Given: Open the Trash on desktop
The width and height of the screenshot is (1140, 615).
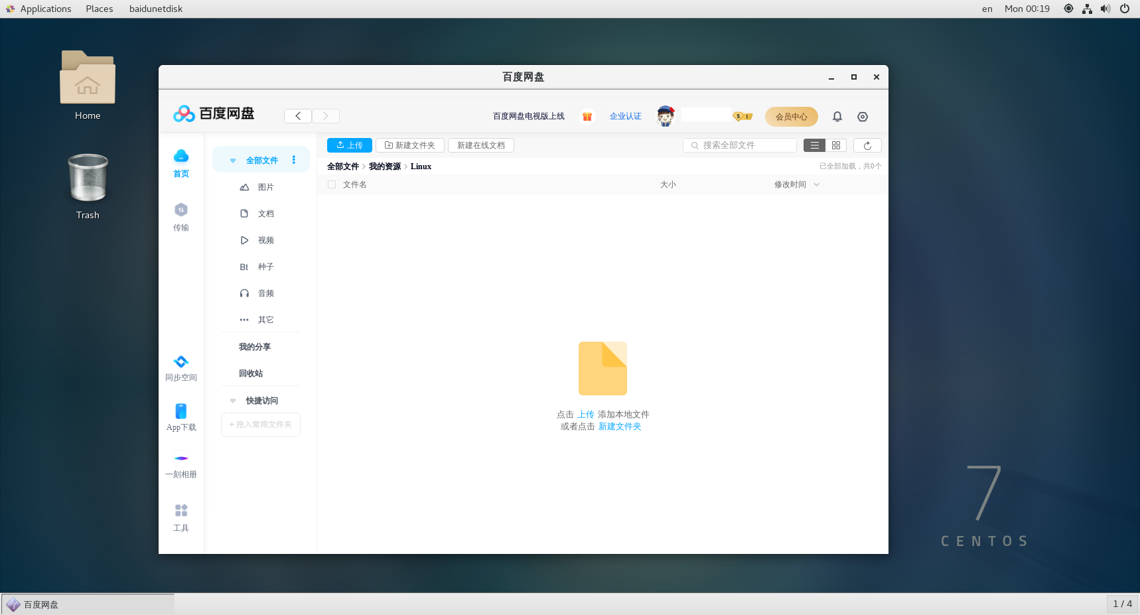Looking at the screenshot, I should pos(88,187).
